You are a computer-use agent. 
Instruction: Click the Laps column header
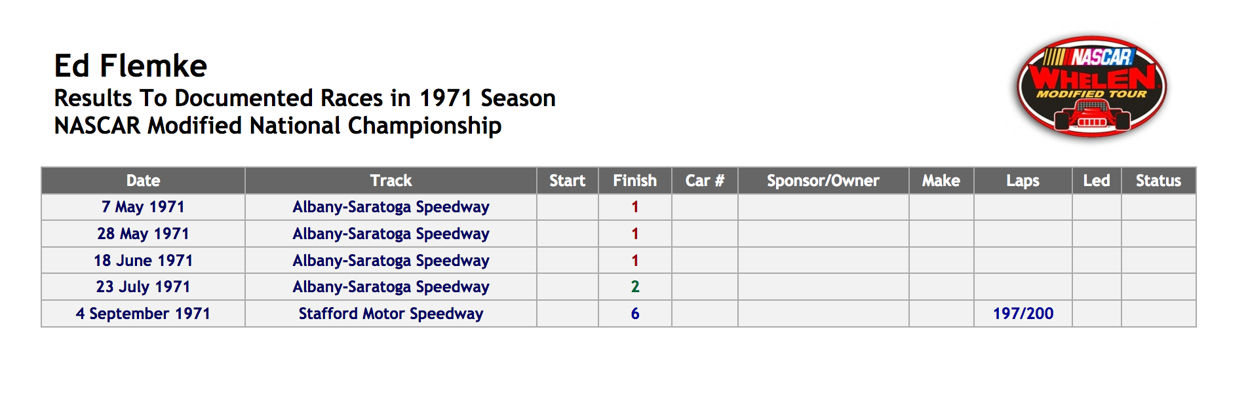coord(1023,181)
